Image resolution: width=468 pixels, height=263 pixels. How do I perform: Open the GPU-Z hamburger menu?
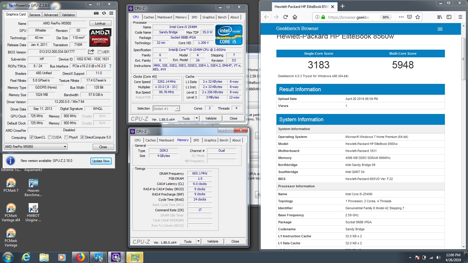pyautogui.click(x=111, y=13)
